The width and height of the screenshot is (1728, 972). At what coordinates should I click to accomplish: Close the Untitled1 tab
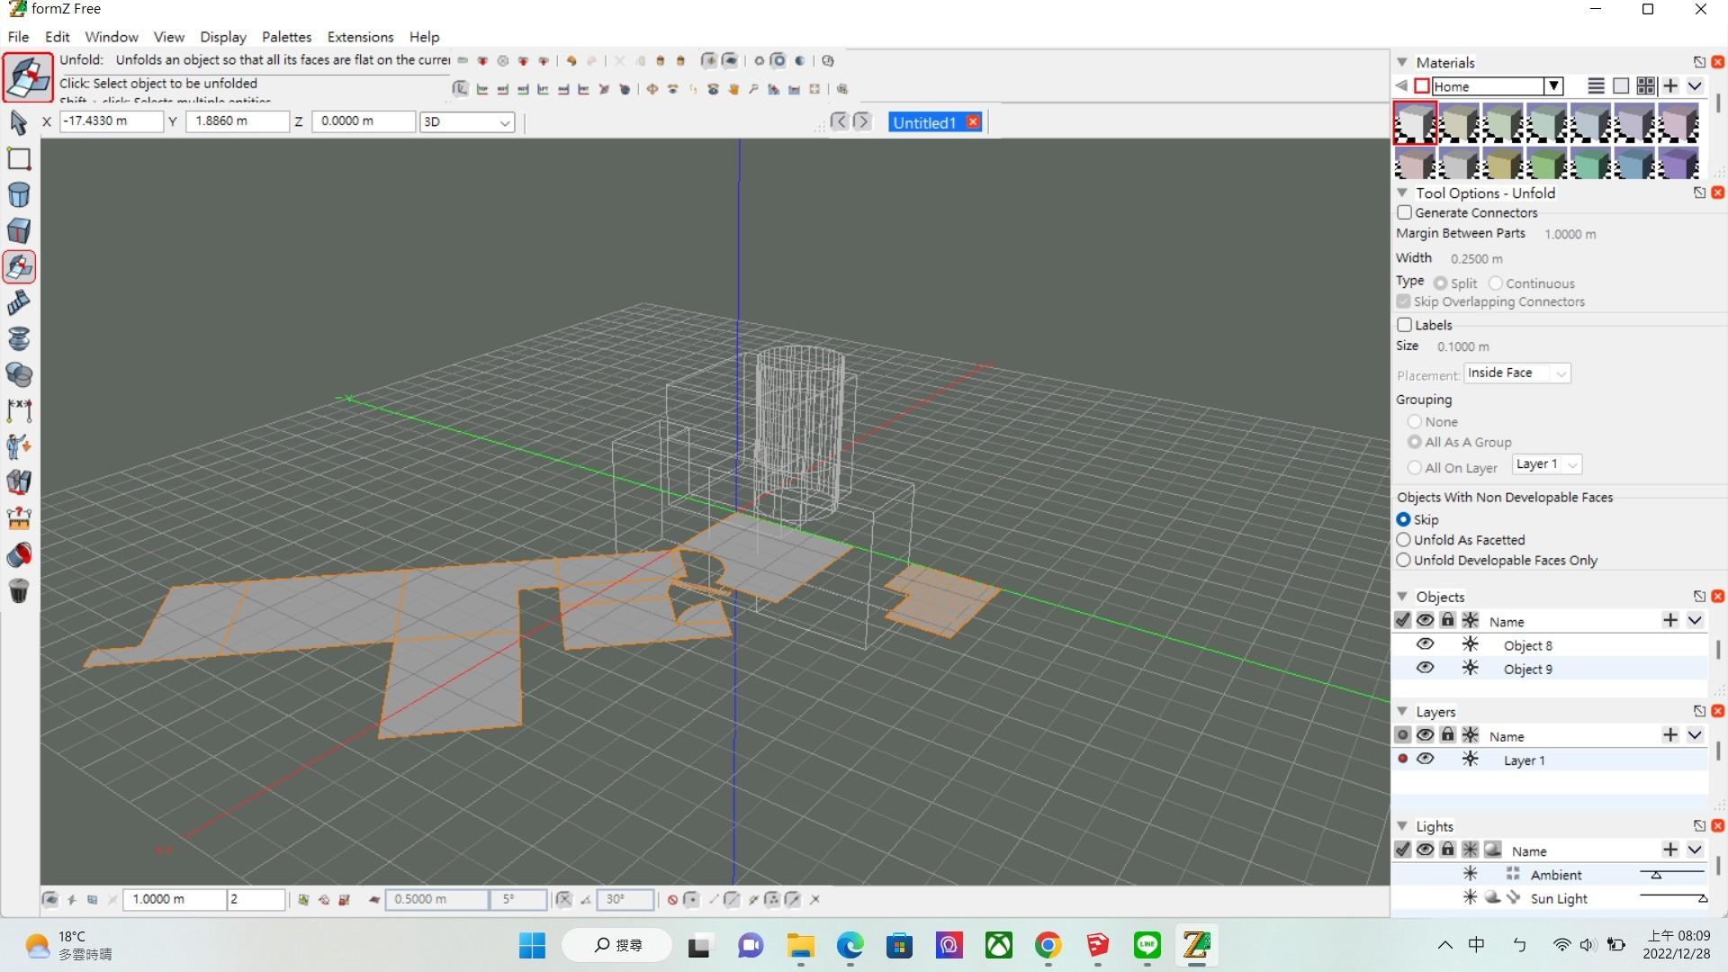tap(973, 121)
